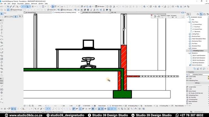Screen dimensions: 209x117
Task: Click Show All Layers button
Action: point(66,10)
